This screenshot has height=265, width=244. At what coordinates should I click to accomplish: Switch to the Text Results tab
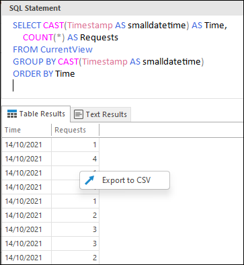pyautogui.click(x=100, y=114)
